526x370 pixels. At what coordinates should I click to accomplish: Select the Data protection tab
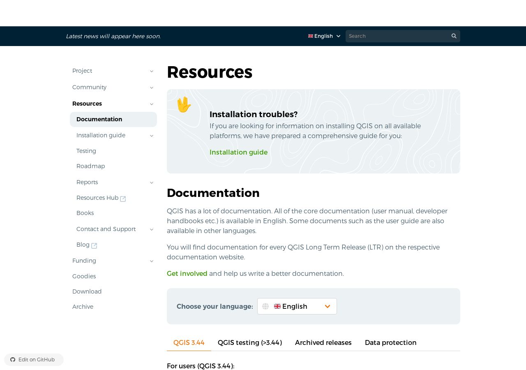pyautogui.click(x=391, y=342)
